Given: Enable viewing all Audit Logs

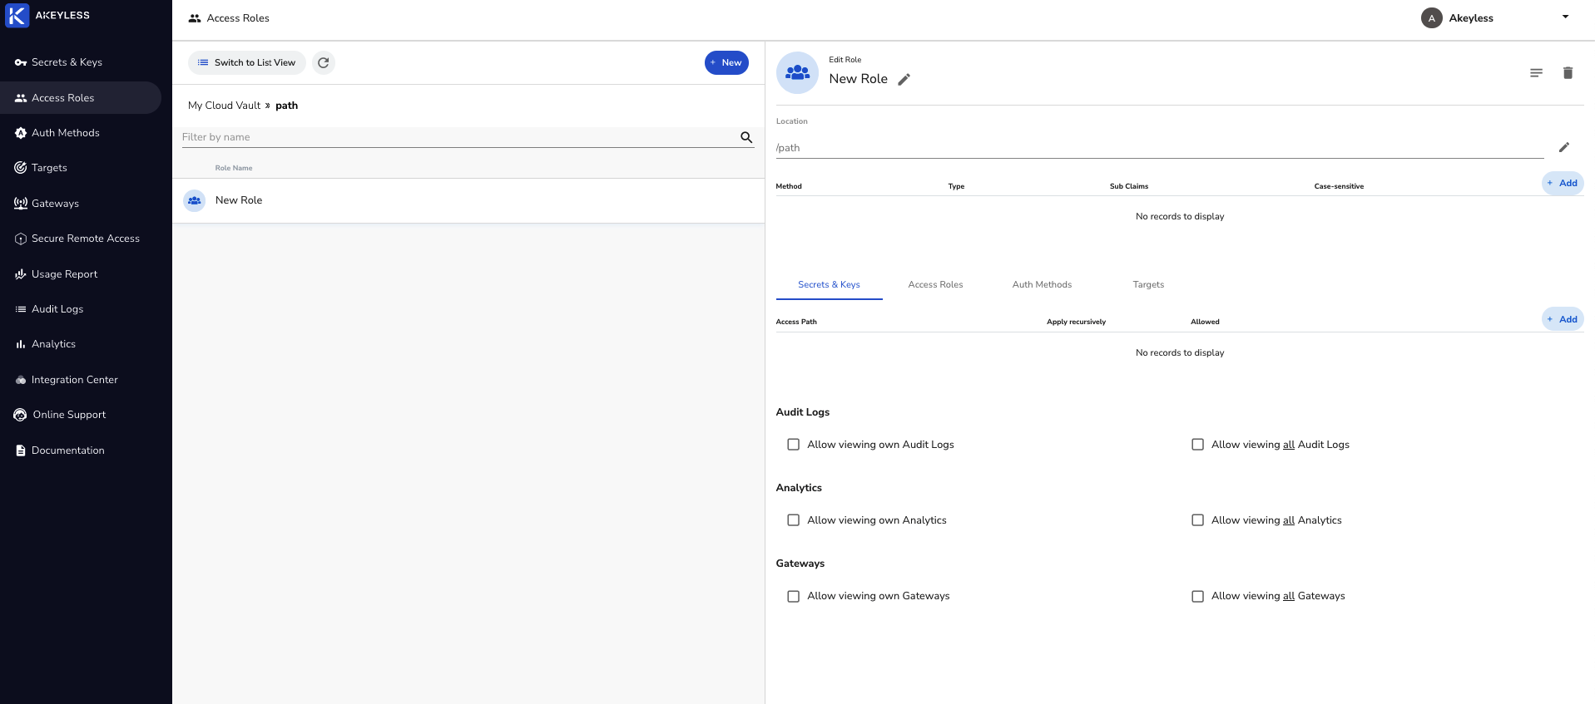Looking at the screenshot, I should tap(1198, 445).
